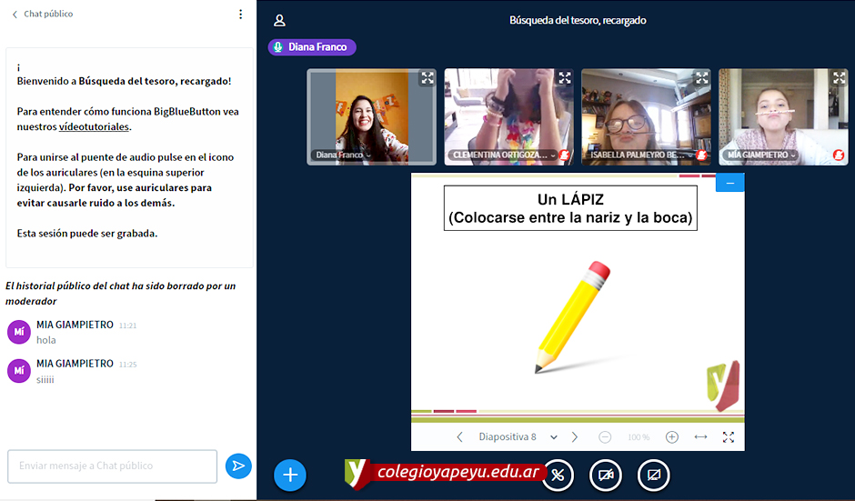Open the chat options three-dot menu
Screen dimensions: 855x501
pos(240,15)
